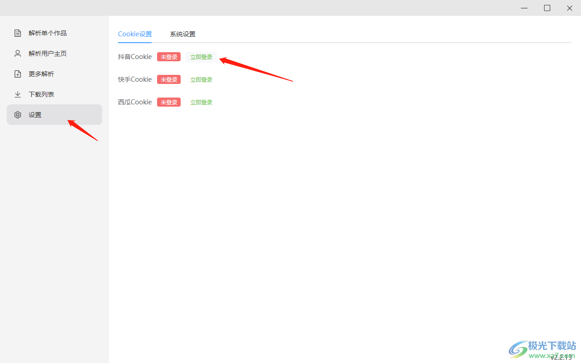
Task: Go to 更多解析 in the sidebar
Action: tap(54, 74)
